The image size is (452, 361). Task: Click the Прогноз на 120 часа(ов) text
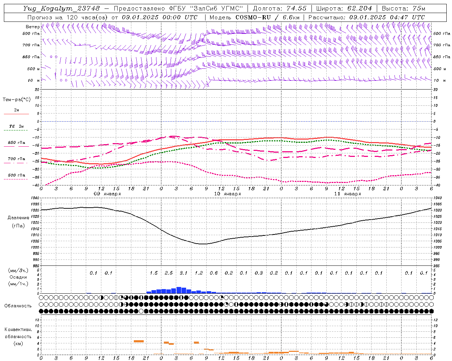coord(68,17)
